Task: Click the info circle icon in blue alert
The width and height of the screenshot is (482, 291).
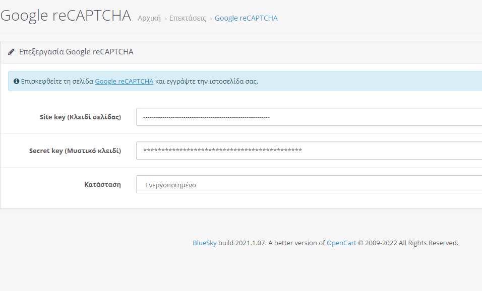Action: [16, 82]
